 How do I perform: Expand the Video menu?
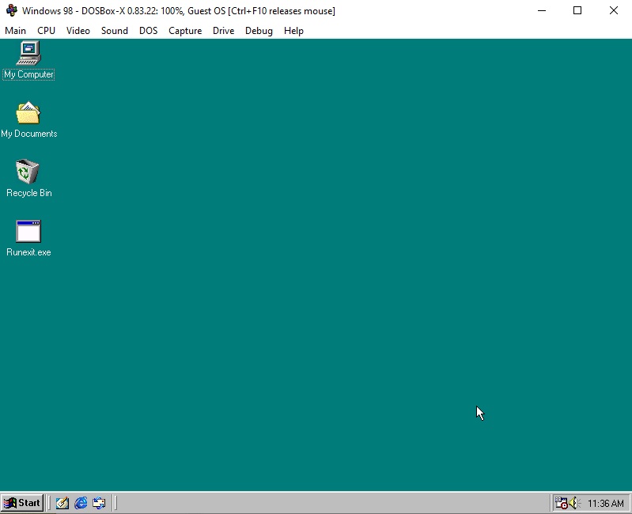tap(78, 31)
